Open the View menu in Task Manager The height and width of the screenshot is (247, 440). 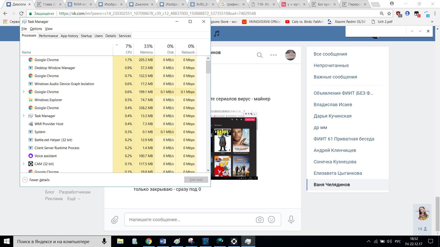coord(49,29)
